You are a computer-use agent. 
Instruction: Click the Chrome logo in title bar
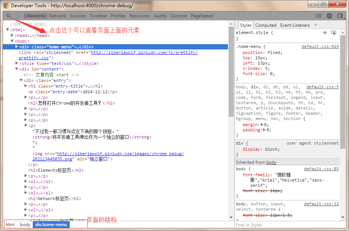click(x=6, y=6)
